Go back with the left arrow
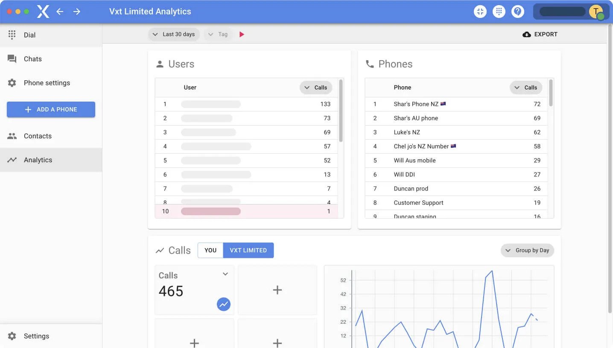Image resolution: width=613 pixels, height=348 pixels. (60, 12)
